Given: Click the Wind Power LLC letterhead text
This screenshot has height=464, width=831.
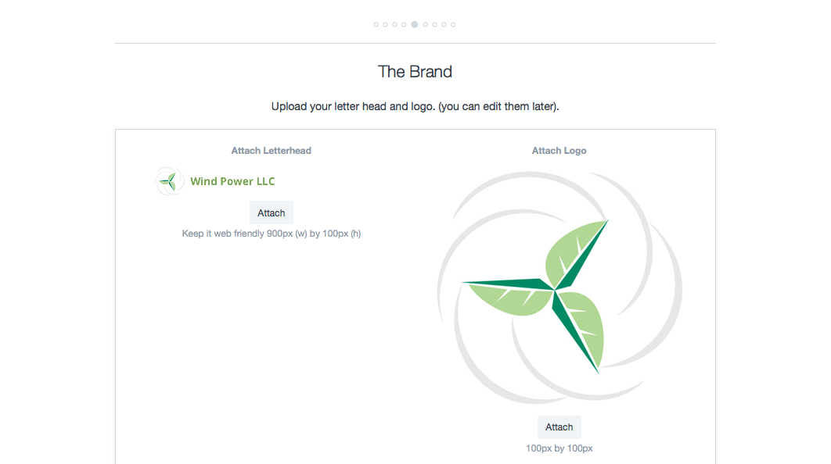Looking at the screenshot, I should [232, 181].
